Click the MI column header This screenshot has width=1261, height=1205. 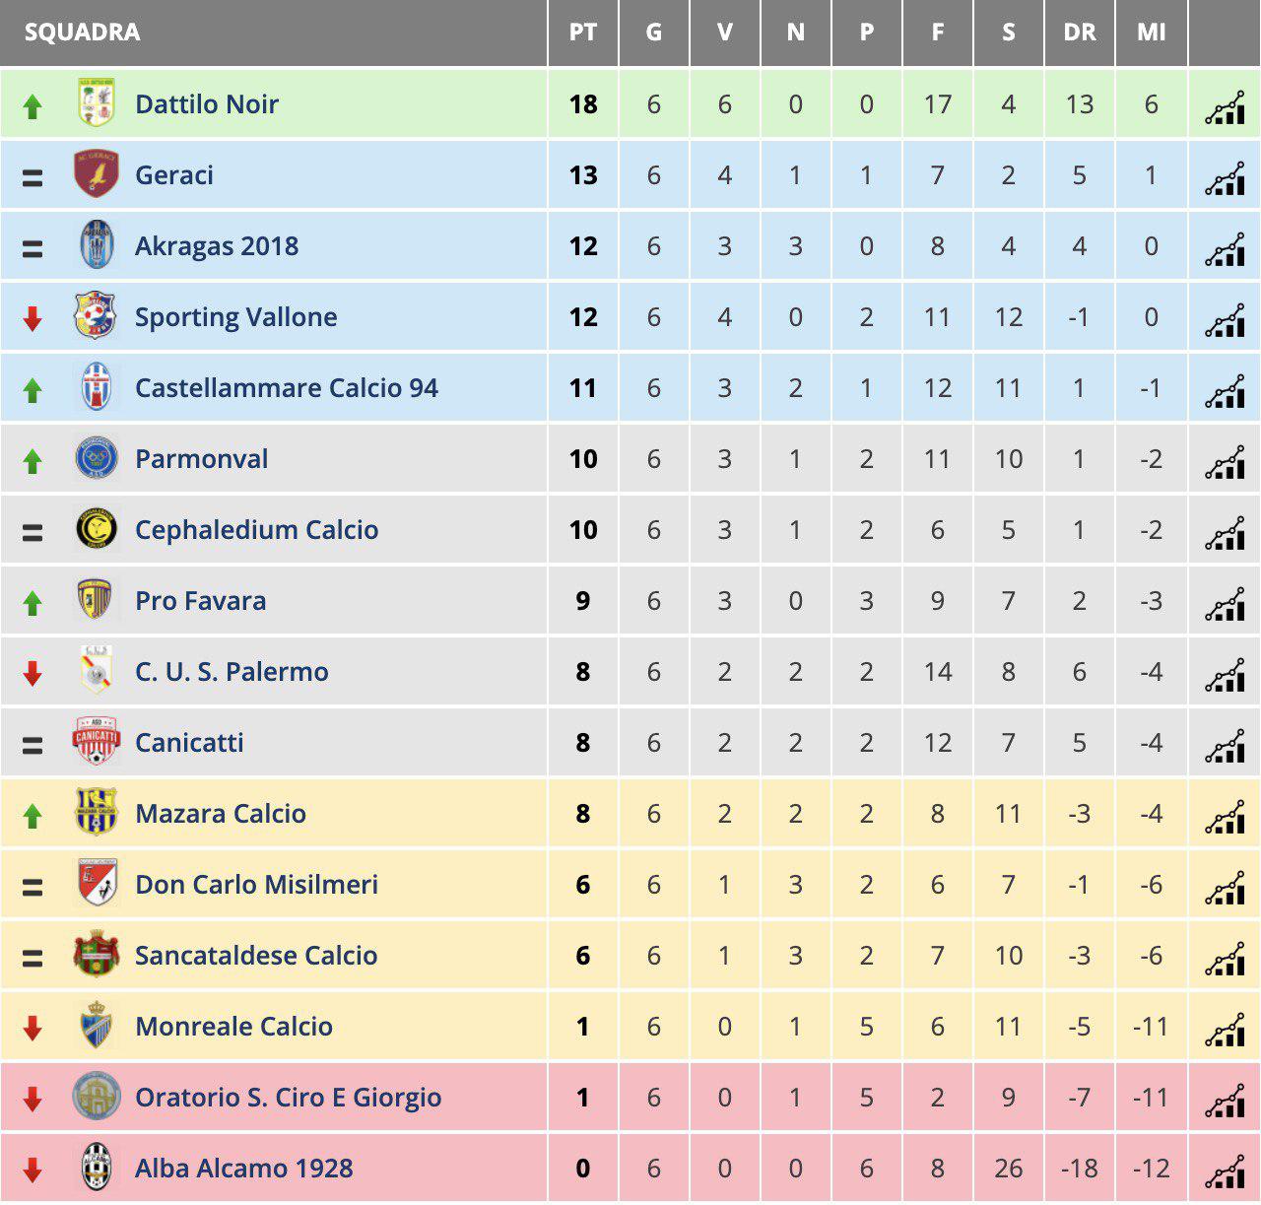pos(1151,33)
